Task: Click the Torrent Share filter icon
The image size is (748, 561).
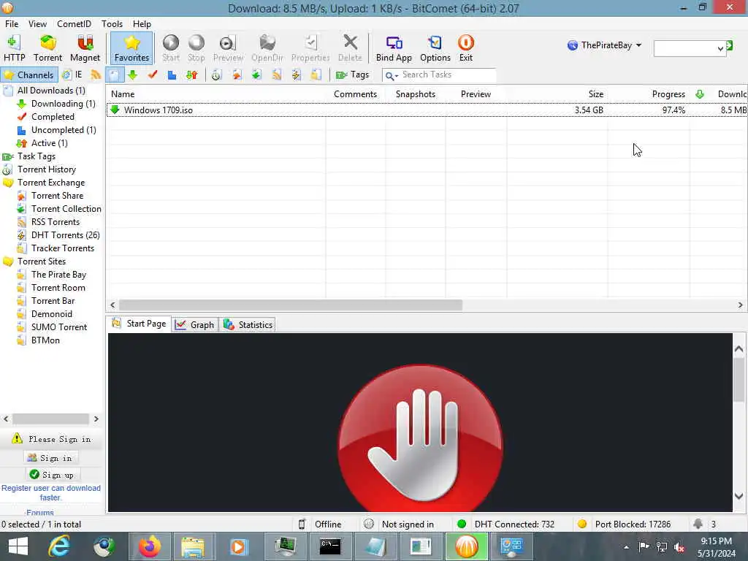Action: click(237, 75)
